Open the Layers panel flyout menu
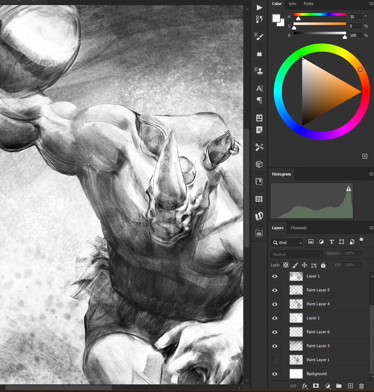 click(371, 228)
